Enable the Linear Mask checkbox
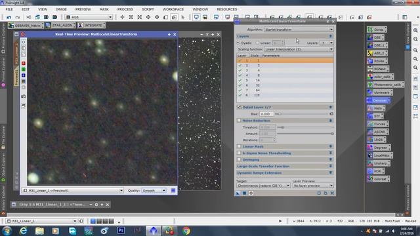420x236 pixels. coord(239,146)
